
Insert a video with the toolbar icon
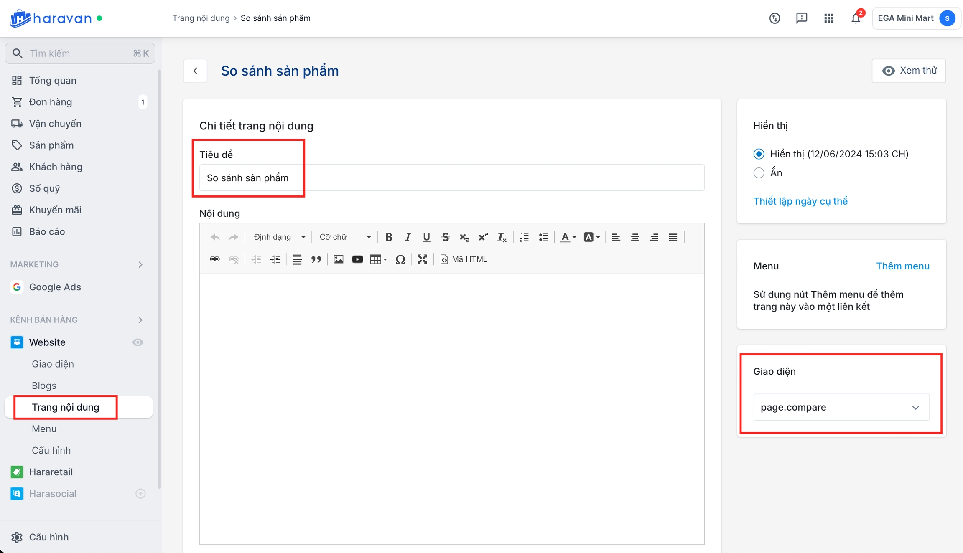coord(357,259)
